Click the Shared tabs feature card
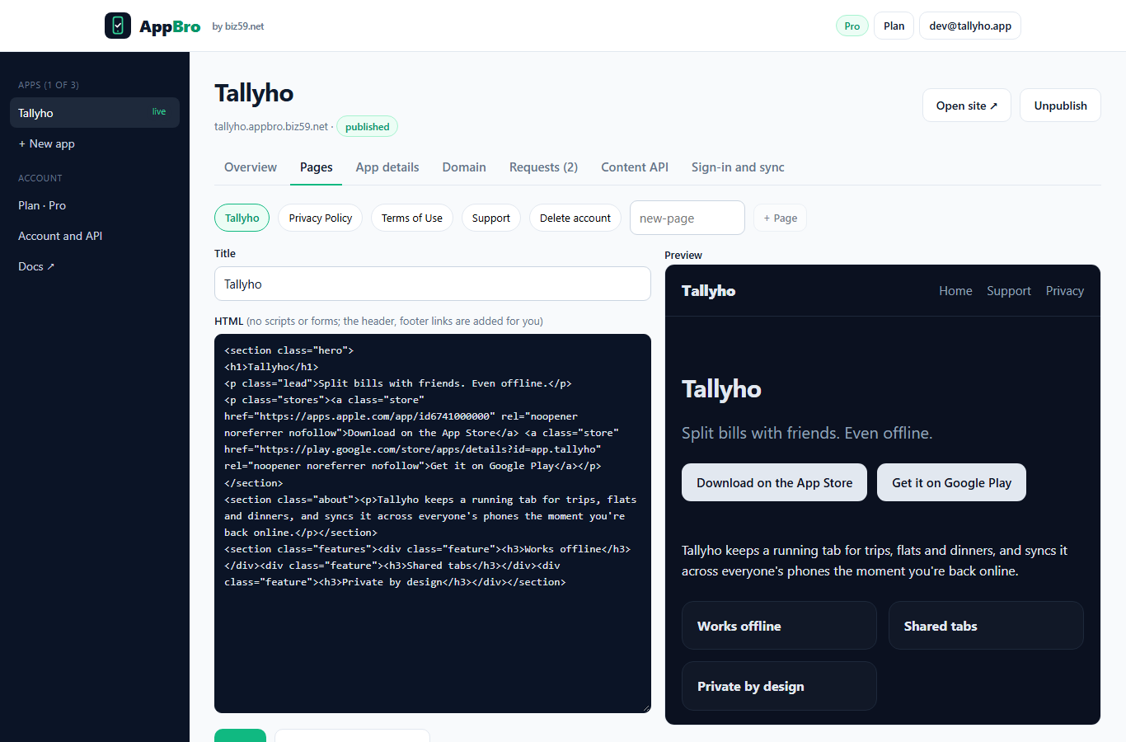 pyautogui.click(x=986, y=626)
